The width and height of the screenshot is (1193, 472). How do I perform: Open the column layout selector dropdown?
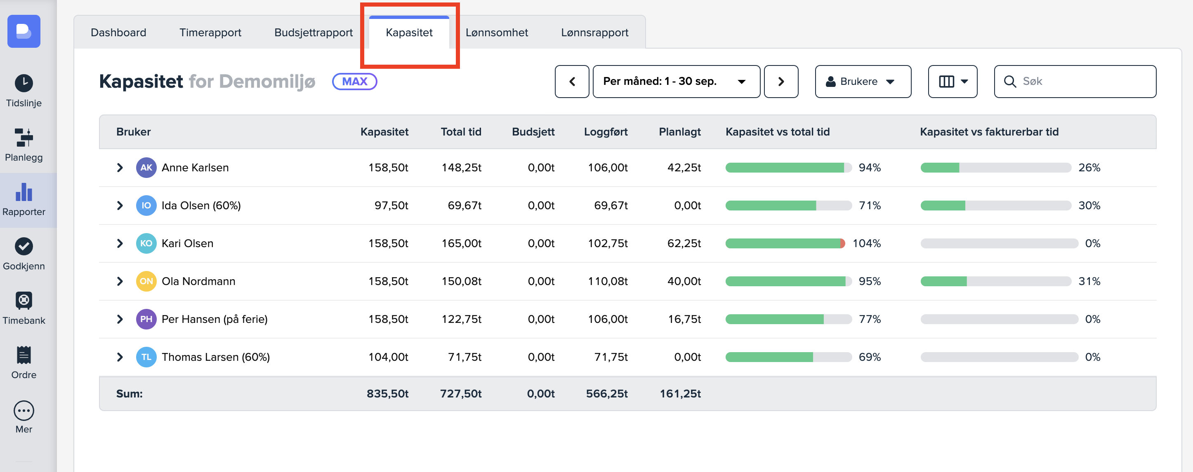coord(952,82)
